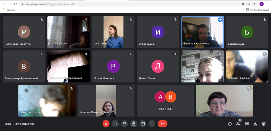Open the 'Ещё 7 чел.' overflow tile
This screenshot has width=271, height=131.
165,100
